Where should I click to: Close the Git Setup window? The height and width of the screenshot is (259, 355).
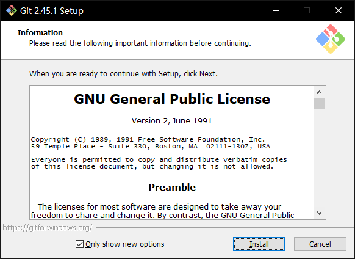[x=339, y=10]
